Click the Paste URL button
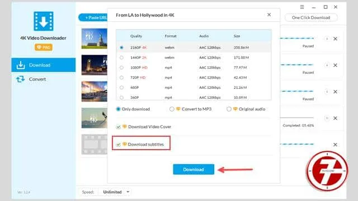This screenshot has width=358, height=201. [x=93, y=17]
